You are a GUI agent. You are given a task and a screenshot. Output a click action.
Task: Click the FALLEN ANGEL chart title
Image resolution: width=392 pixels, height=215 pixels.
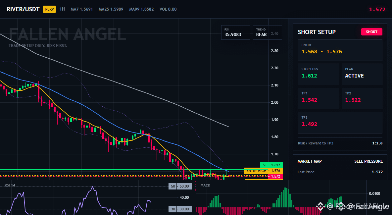(68, 34)
